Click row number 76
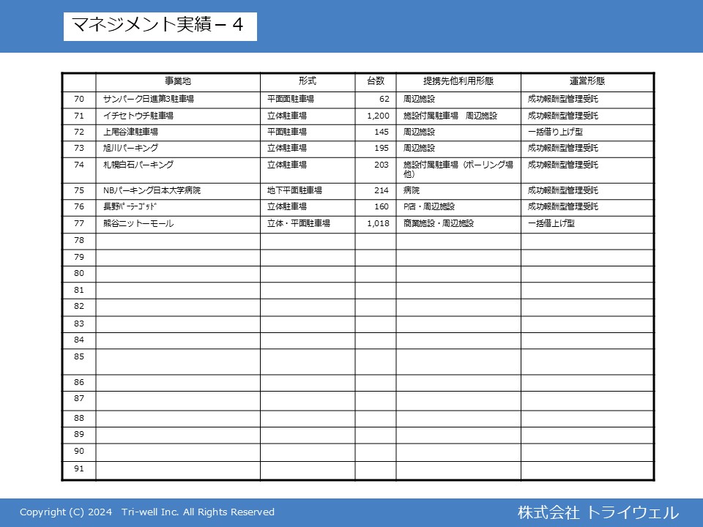Image resolution: width=703 pixels, height=527 pixels. pyautogui.click(x=79, y=206)
